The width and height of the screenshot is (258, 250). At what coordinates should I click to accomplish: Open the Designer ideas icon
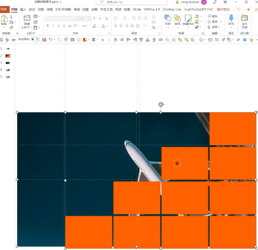coord(244,18)
